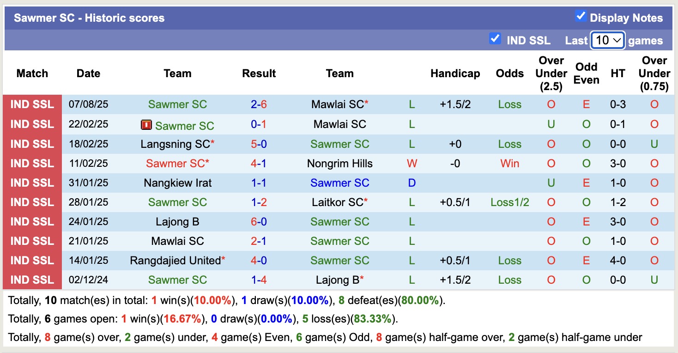Select Rangdajied United from the table
This screenshot has width=678, height=353.
[x=175, y=260]
